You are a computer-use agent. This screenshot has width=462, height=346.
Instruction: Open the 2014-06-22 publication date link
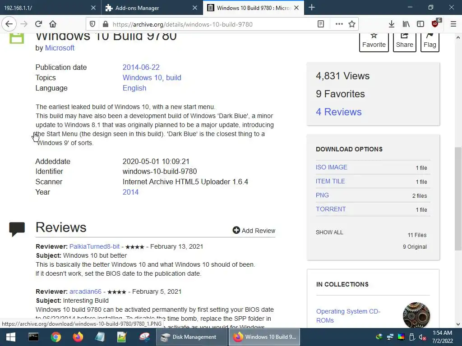point(141,68)
